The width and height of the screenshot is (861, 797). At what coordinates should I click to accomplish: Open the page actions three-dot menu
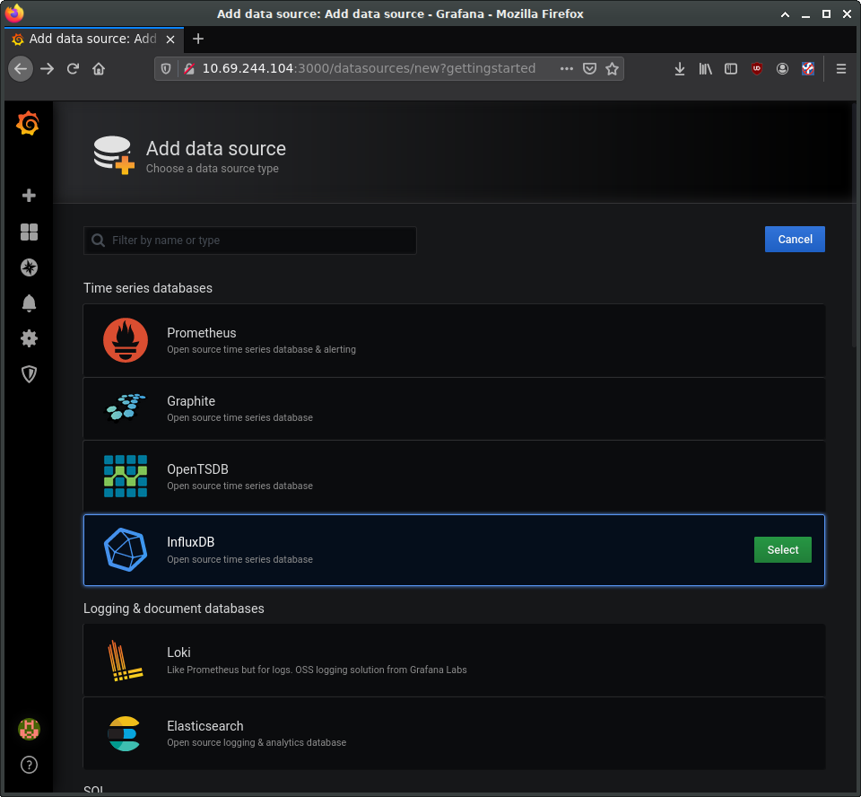[567, 69]
